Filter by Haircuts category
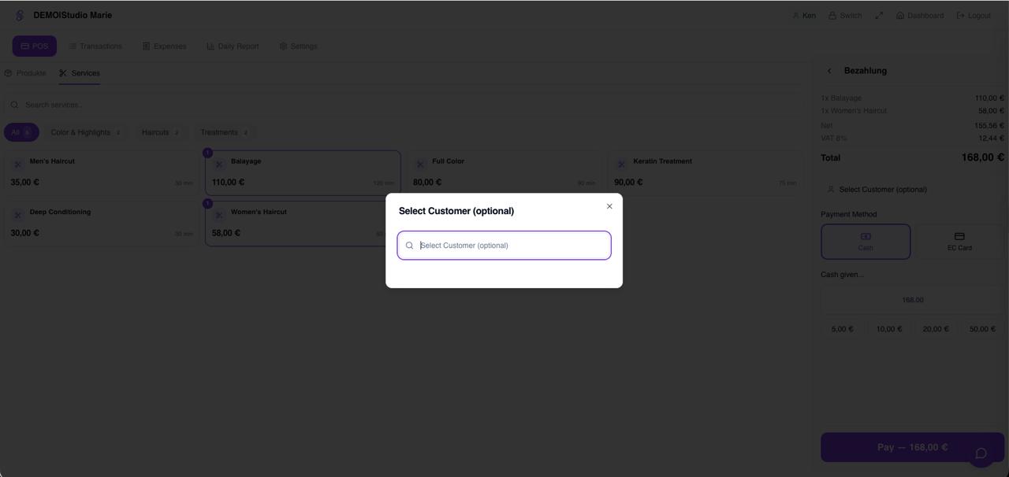Screen dimensions: 1009x477 click(160, 132)
